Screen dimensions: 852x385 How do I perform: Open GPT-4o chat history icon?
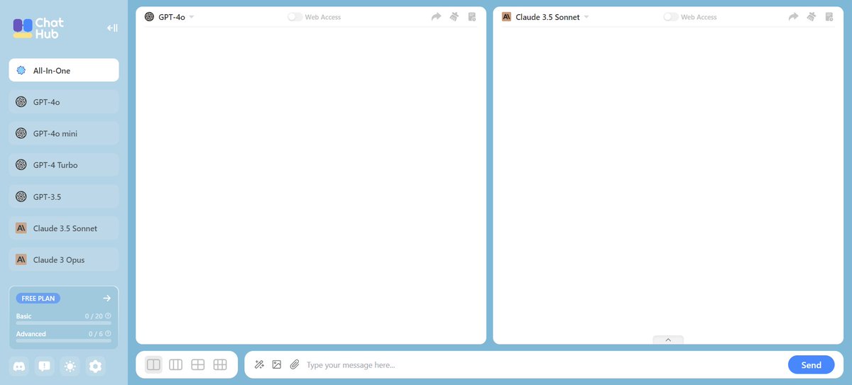472,16
